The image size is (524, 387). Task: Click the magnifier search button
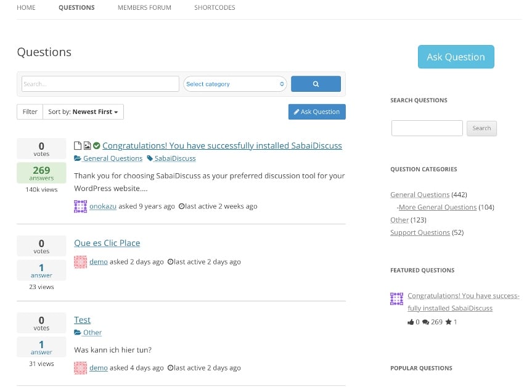(316, 84)
